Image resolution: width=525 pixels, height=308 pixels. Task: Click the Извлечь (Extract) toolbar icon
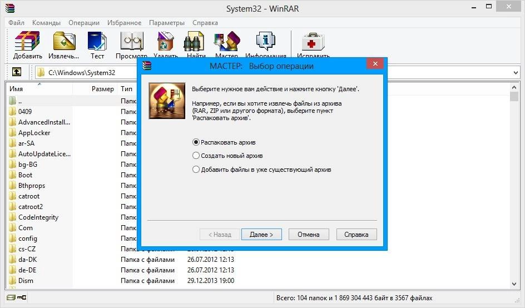(64, 41)
